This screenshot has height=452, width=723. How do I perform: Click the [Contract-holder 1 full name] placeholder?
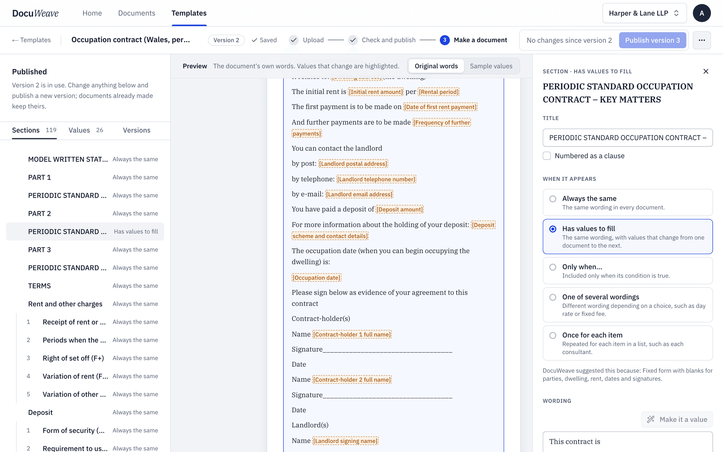pos(352,334)
